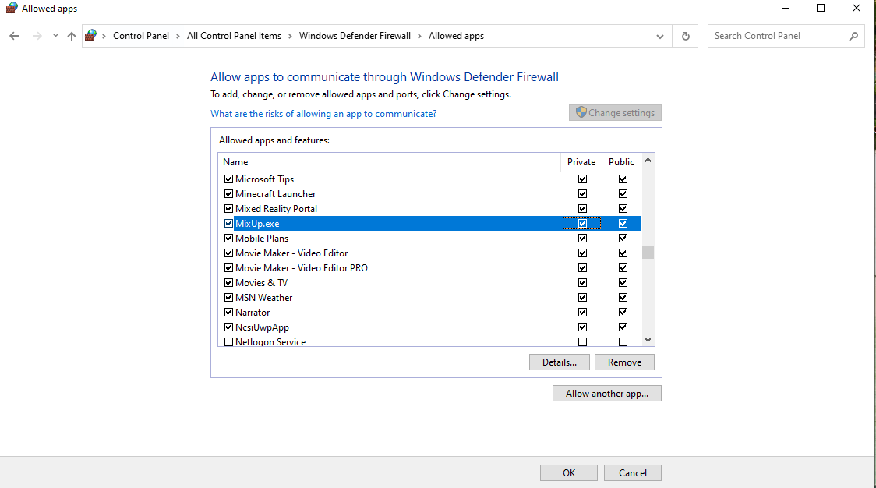Toggle Movies & TV Private checkbox
This screenshot has height=488, width=876.
click(x=583, y=283)
